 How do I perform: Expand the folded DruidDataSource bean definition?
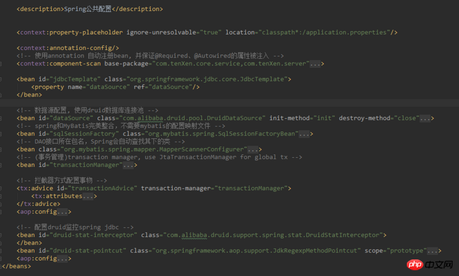click(x=426, y=118)
